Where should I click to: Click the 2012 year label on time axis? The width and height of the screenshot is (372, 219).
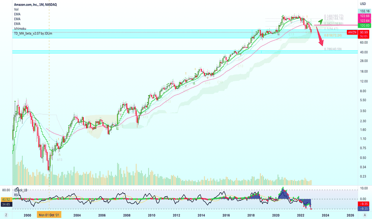pyautogui.click(x=176, y=215)
